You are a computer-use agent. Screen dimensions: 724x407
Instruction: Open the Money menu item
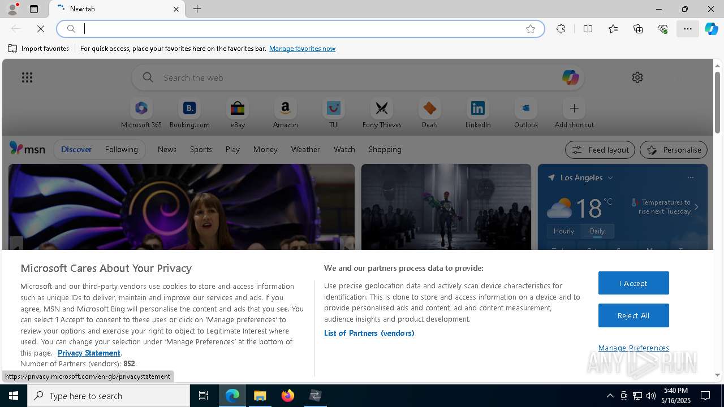click(x=265, y=149)
